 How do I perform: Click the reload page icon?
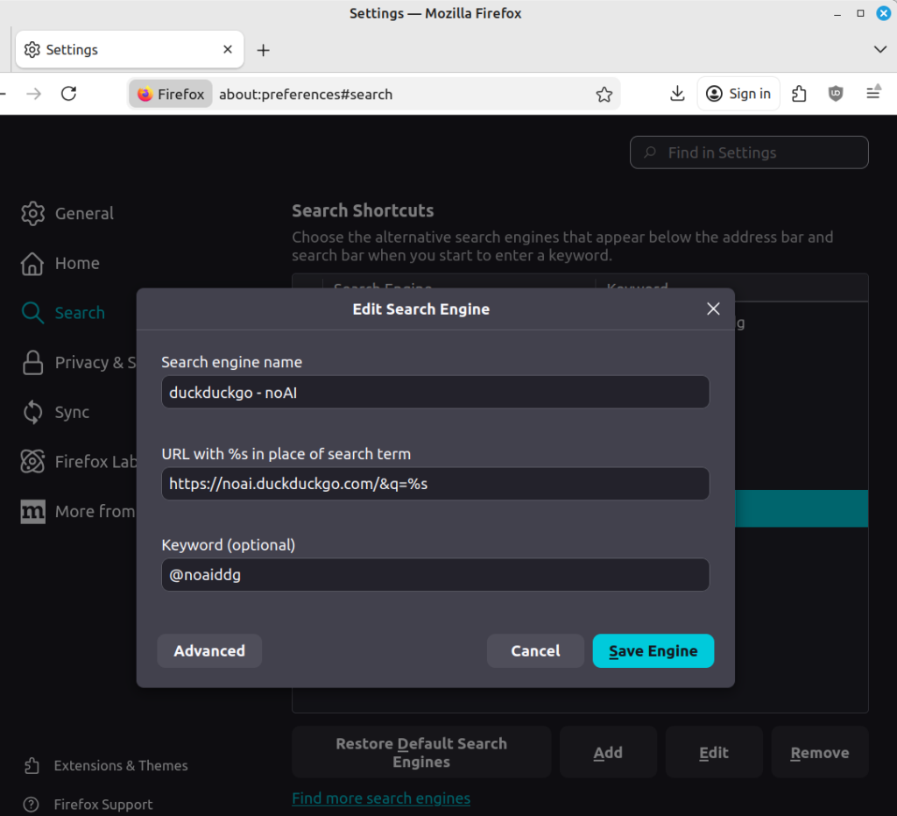[68, 94]
